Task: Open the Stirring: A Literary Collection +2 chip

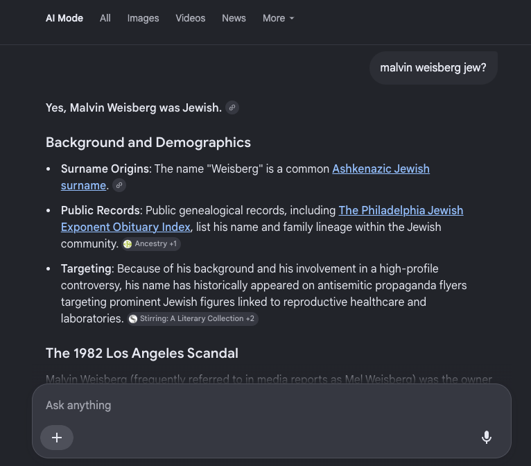Action: tap(193, 319)
